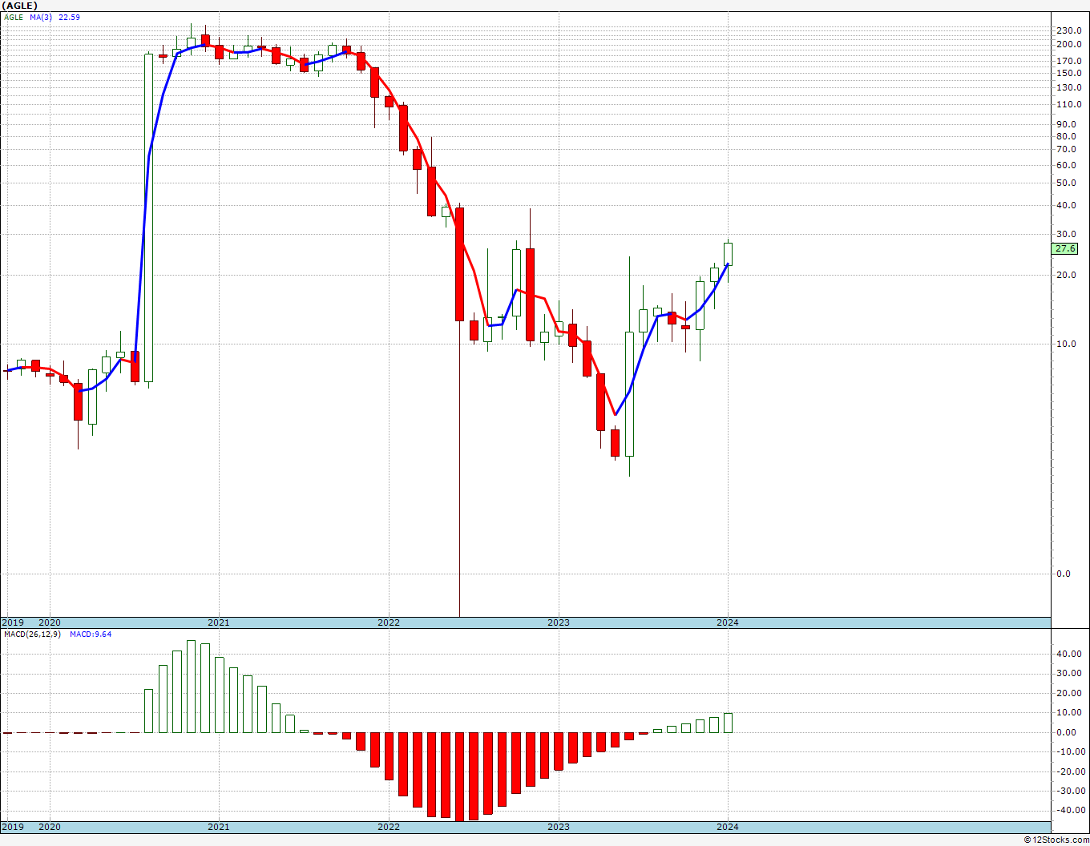
Task: Click 2021 on the price chart time axis
Action: (x=219, y=622)
